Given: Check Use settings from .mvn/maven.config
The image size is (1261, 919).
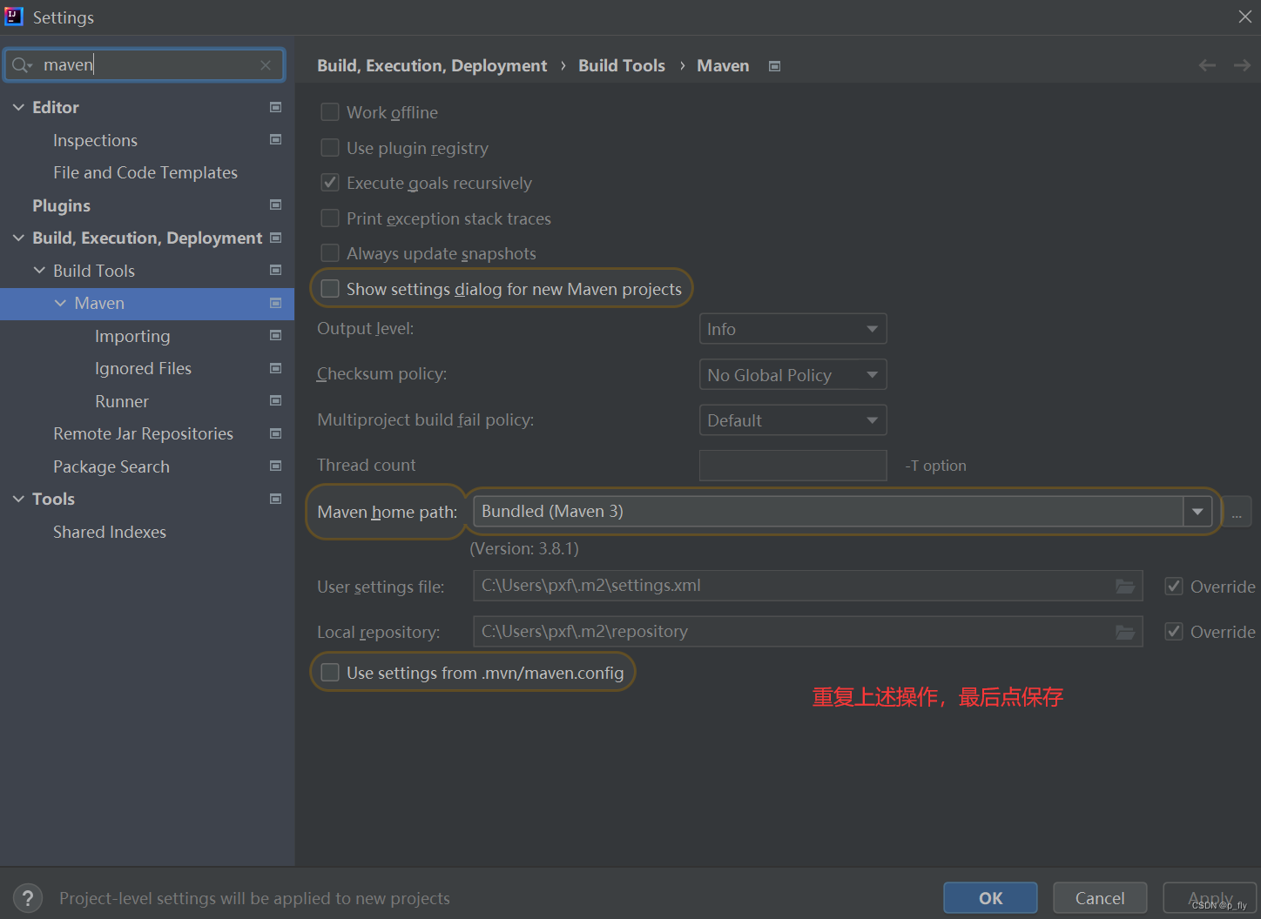Looking at the screenshot, I should pyautogui.click(x=330, y=673).
